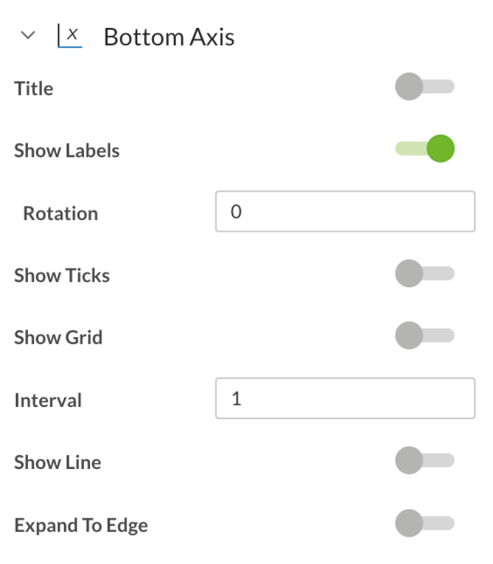Switch on Expand To Edge
Viewport: 493px width, 564px height.
point(425,523)
